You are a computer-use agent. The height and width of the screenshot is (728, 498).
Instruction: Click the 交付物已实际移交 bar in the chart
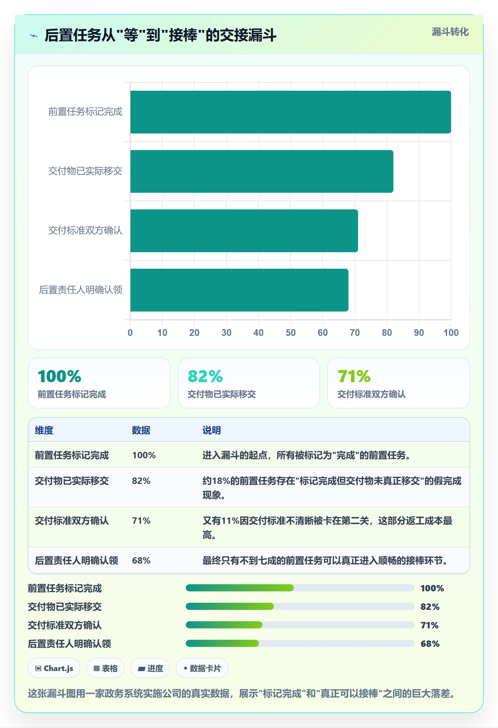click(262, 172)
